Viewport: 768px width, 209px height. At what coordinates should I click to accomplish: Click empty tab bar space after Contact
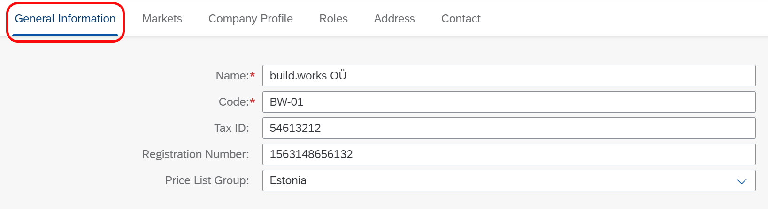click(624, 19)
